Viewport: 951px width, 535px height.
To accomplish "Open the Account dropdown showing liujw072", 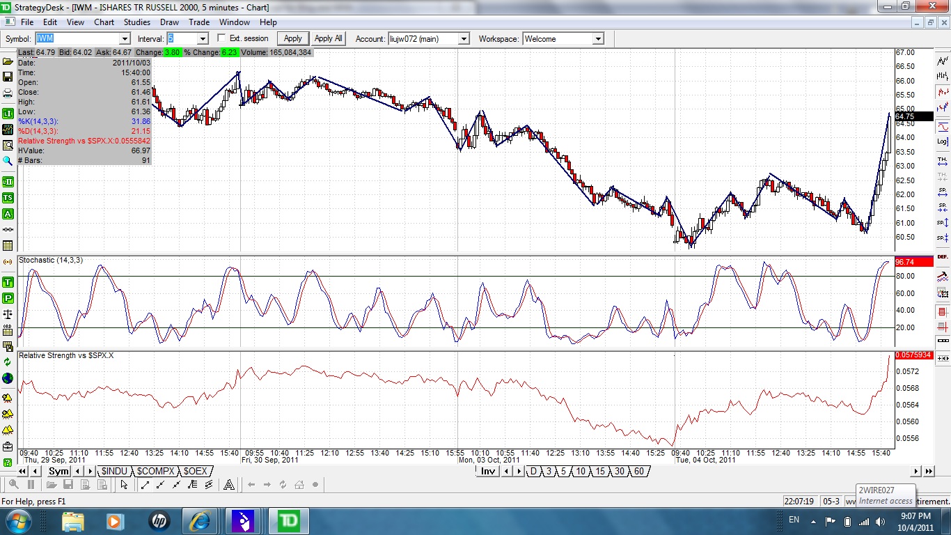I will pyautogui.click(x=464, y=39).
